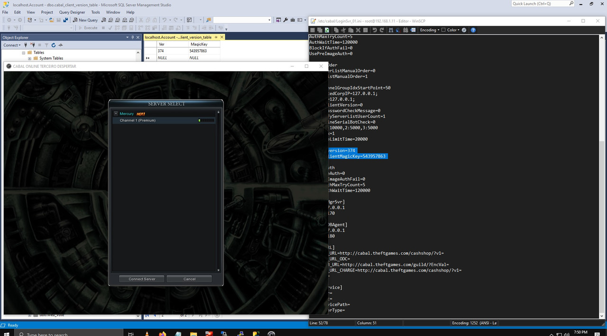Open Object Explorer window position dropdown

pyautogui.click(x=127, y=37)
